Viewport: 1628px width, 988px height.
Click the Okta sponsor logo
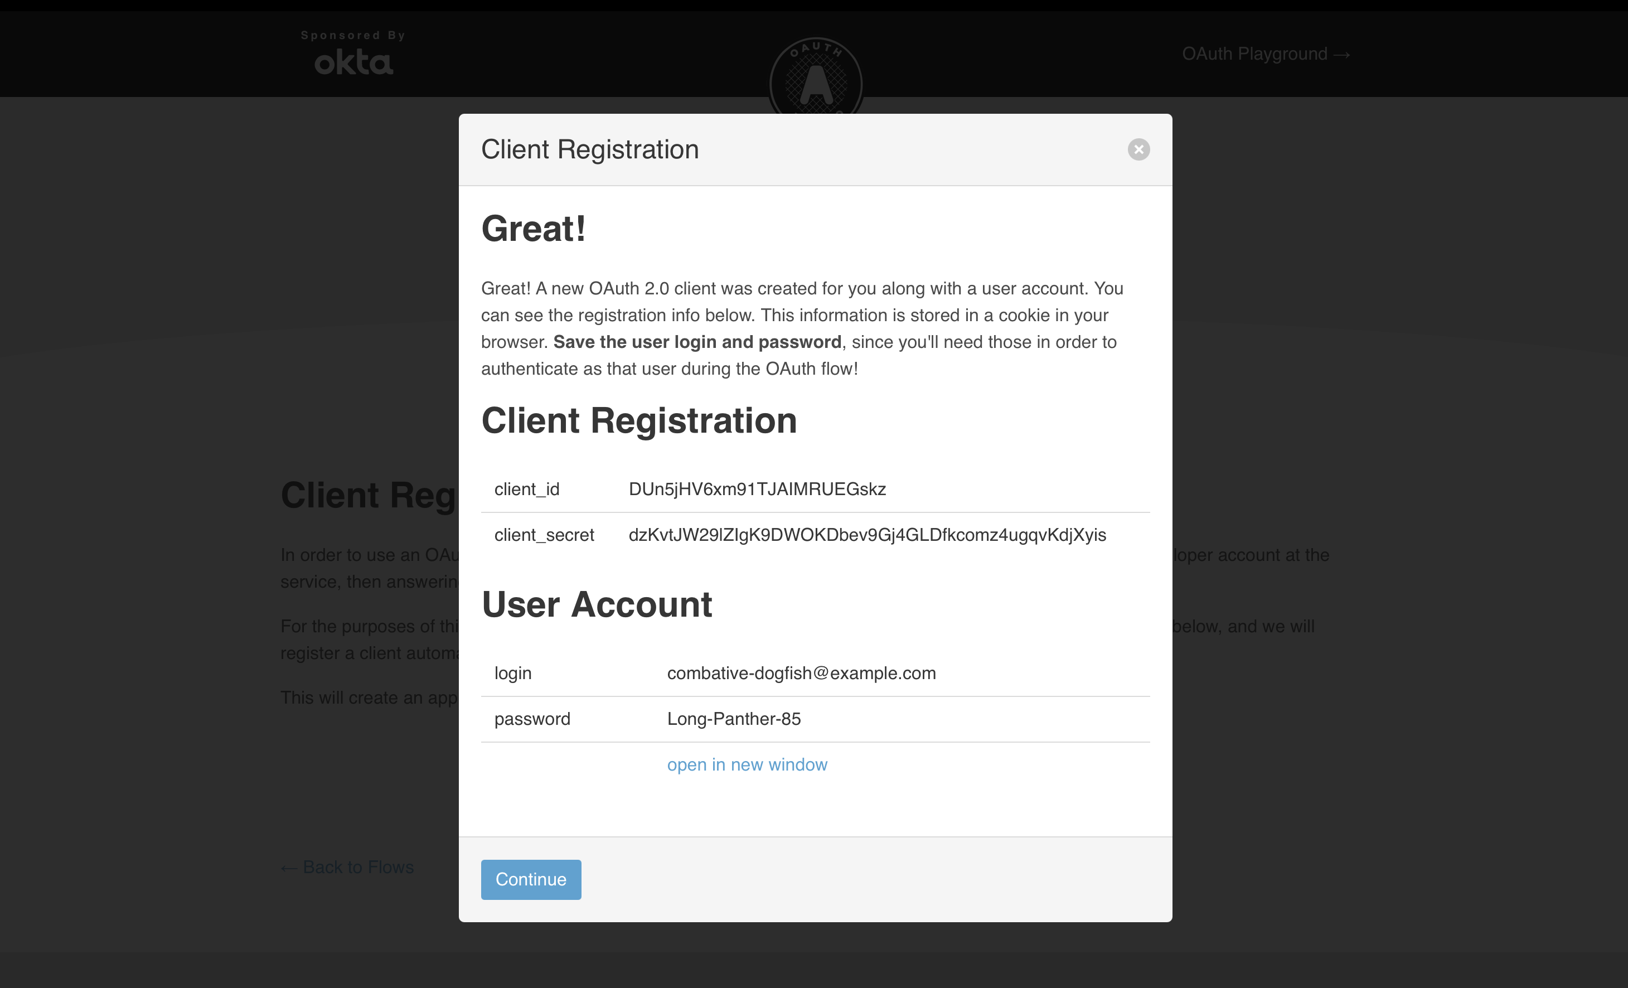pyautogui.click(x=353, y=63)
